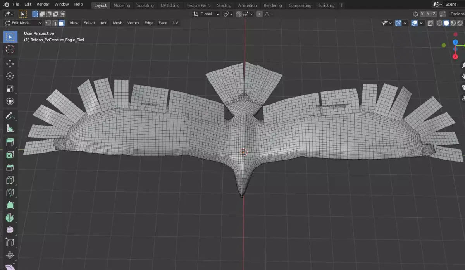Choose the Knife tool

click(x=10, y=193)
